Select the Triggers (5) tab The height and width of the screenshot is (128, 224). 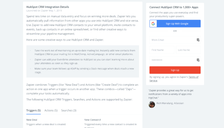click(34, 111)
